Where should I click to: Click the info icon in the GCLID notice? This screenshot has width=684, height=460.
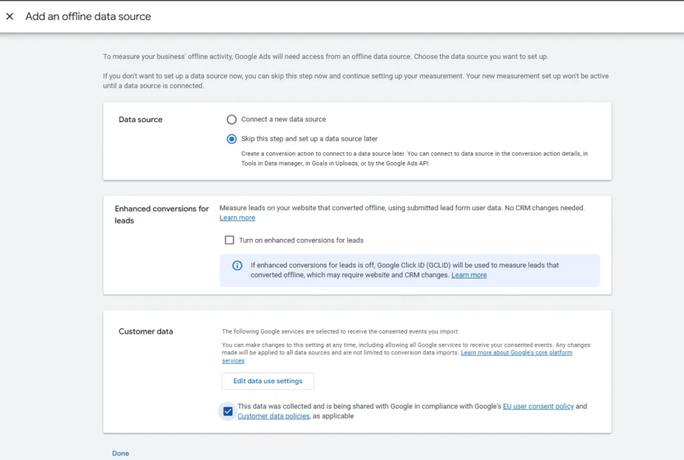pyautogui.click(x=237, y=266)
